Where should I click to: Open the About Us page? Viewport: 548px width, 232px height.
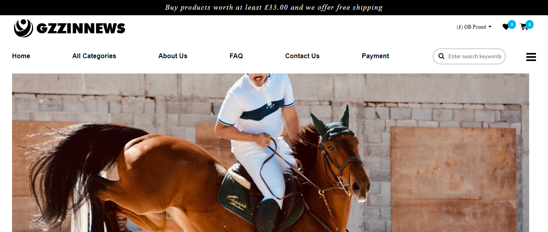click(x=173, y=56)
